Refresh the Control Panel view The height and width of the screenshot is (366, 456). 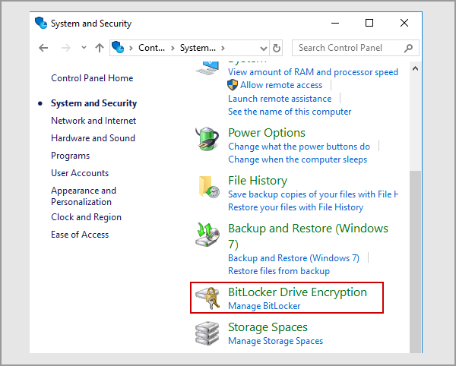pyautogui.click(x=277, y=48)
